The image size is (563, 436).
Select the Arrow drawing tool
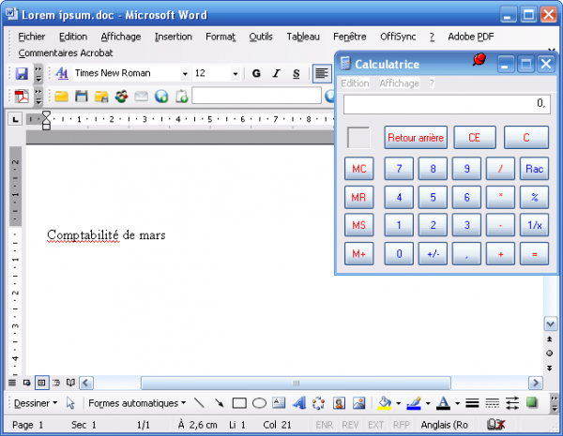[x=219, y=403]
